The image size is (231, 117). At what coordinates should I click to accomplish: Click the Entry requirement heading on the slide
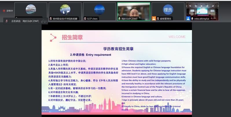(x=90, y=54)
